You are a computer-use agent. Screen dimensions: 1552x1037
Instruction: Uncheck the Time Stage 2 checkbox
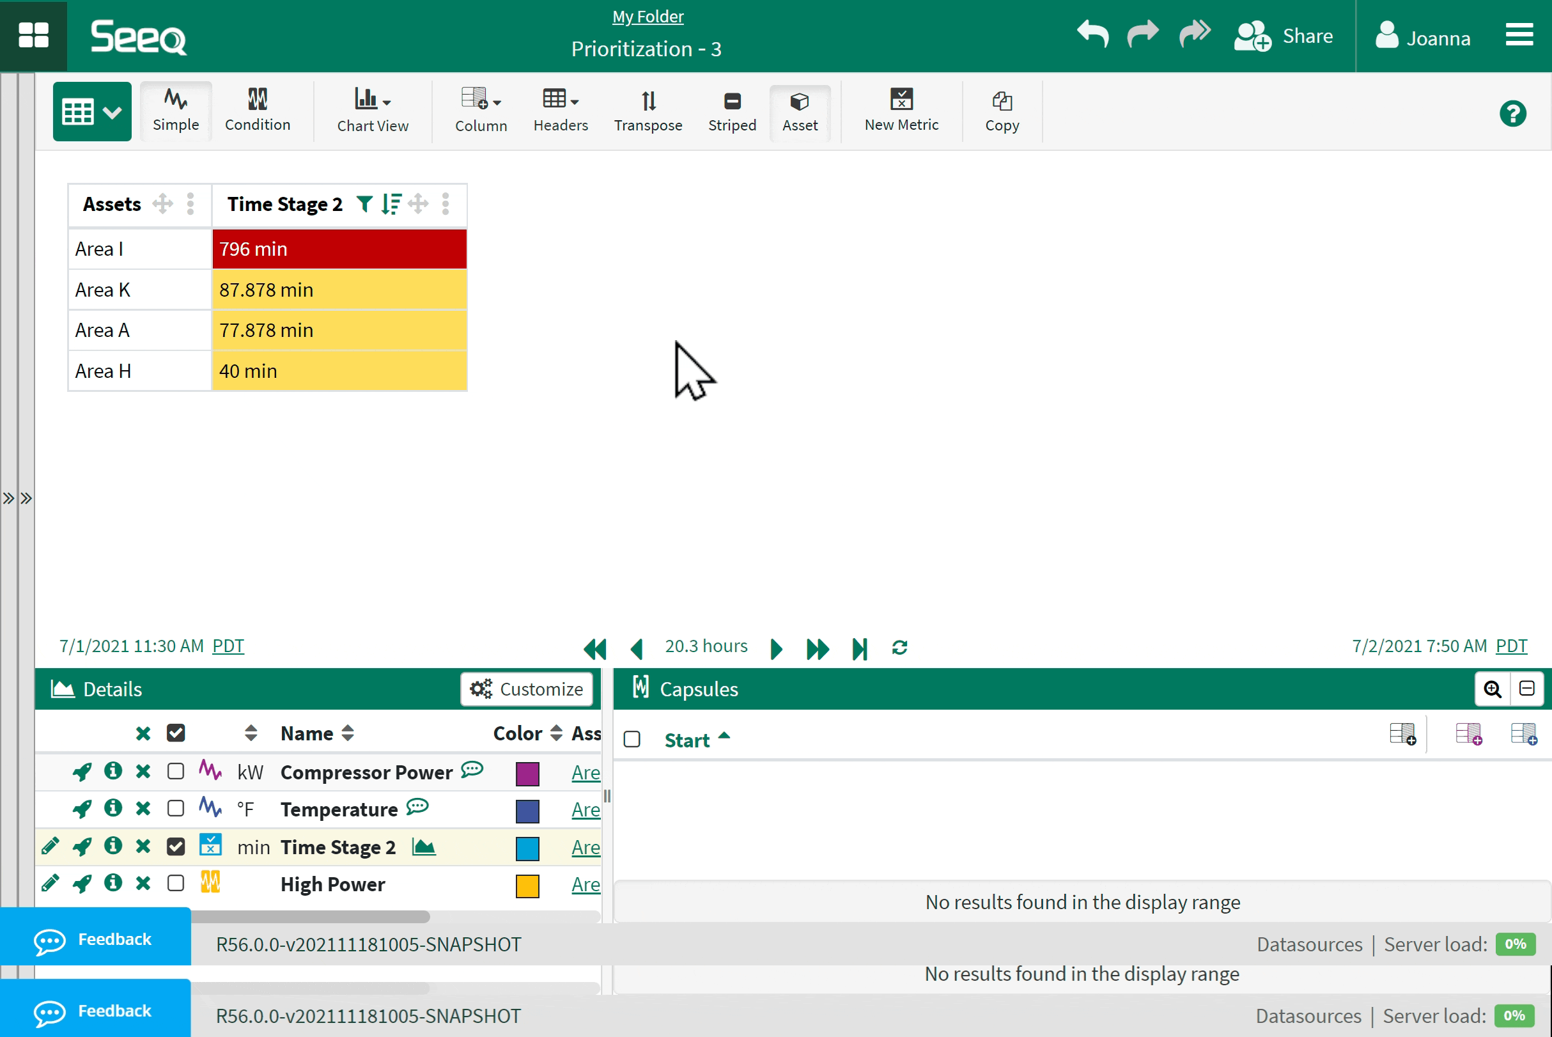(x=175, y=846)
